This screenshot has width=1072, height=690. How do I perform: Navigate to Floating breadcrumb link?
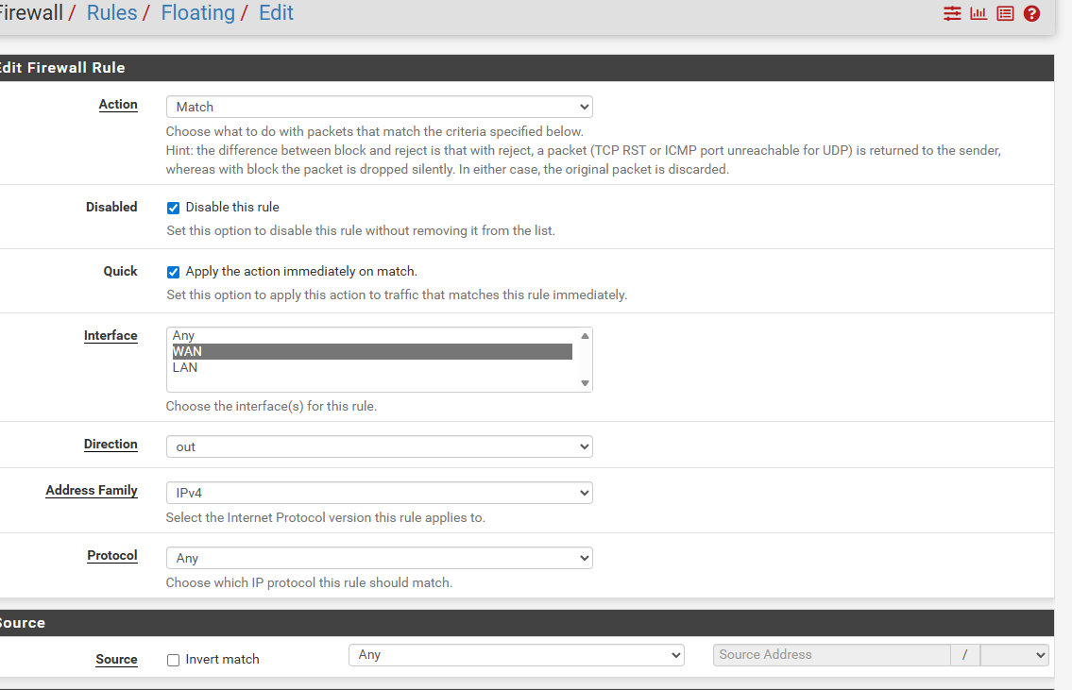[x=197, y=13]
